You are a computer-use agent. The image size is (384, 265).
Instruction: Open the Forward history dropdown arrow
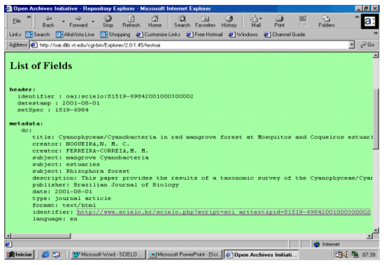(93, 22)
